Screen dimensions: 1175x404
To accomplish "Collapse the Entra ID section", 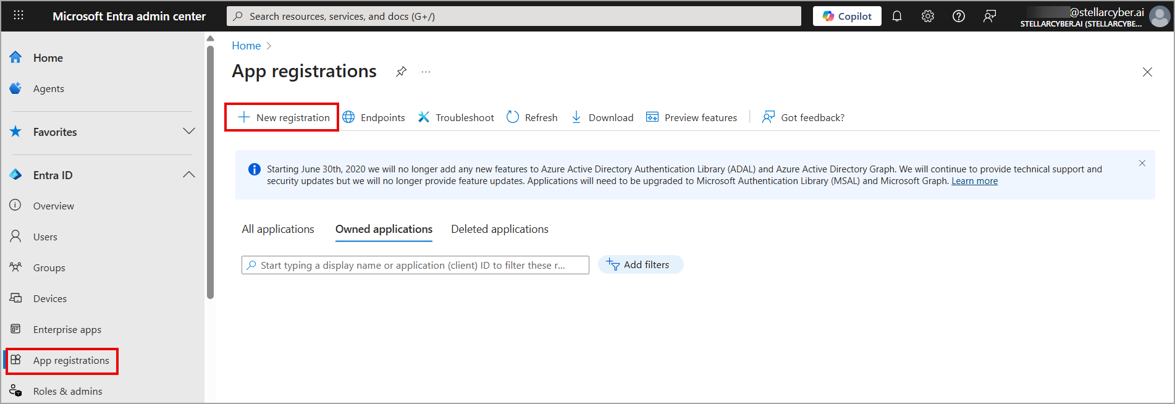I will [x=189, y=175].
